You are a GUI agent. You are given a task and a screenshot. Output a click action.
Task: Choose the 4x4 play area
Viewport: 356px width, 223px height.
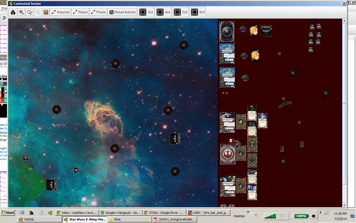click(163, 12)
